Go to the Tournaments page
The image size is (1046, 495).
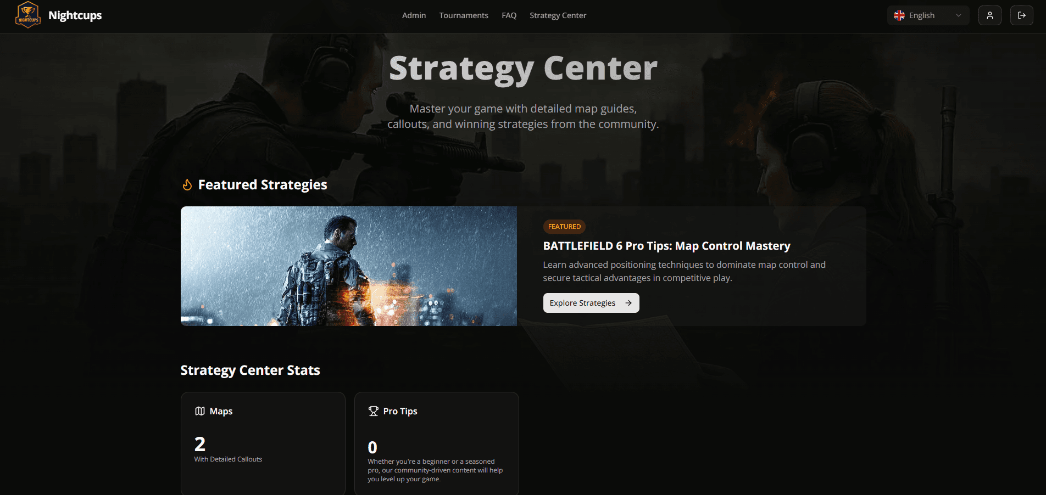[464, 15]
